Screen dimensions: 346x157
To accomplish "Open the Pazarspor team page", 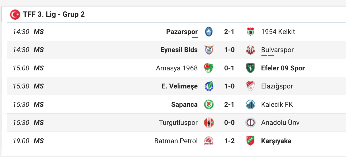I will pos(182,32).
